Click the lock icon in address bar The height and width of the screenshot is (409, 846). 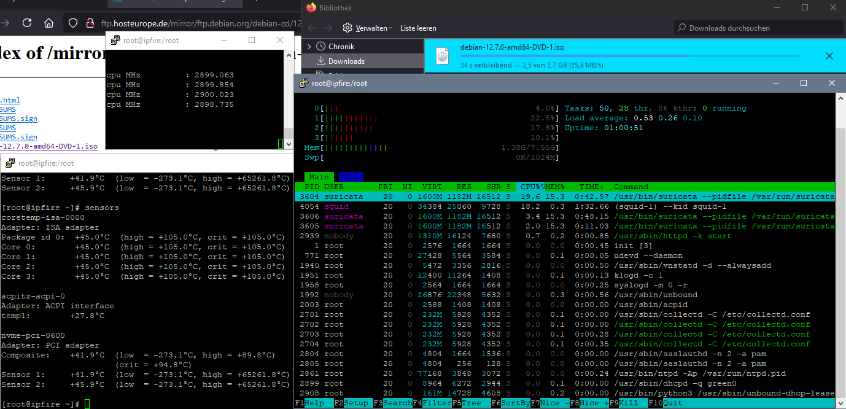pos(90,23)
